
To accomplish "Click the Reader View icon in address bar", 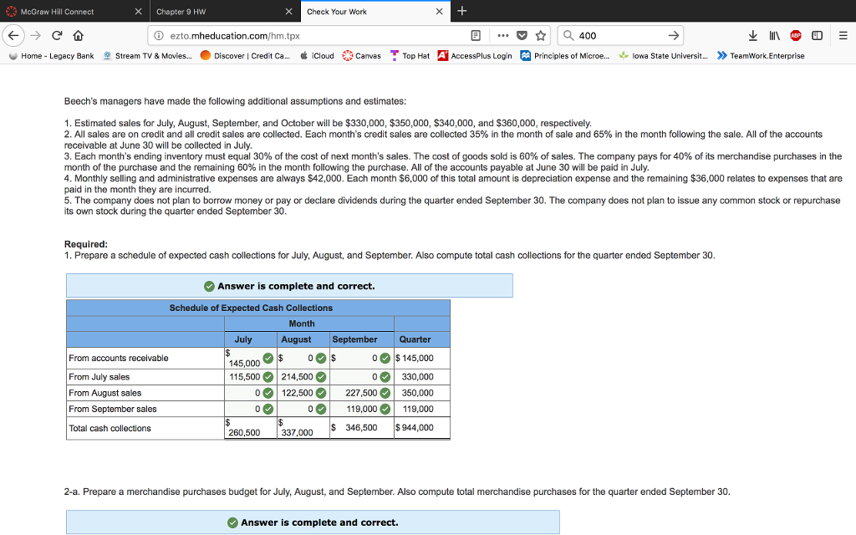I will click(475, 35).
